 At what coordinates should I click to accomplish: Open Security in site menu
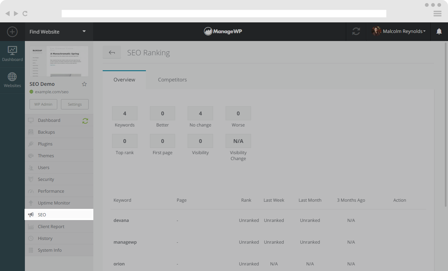click(59, 179)
